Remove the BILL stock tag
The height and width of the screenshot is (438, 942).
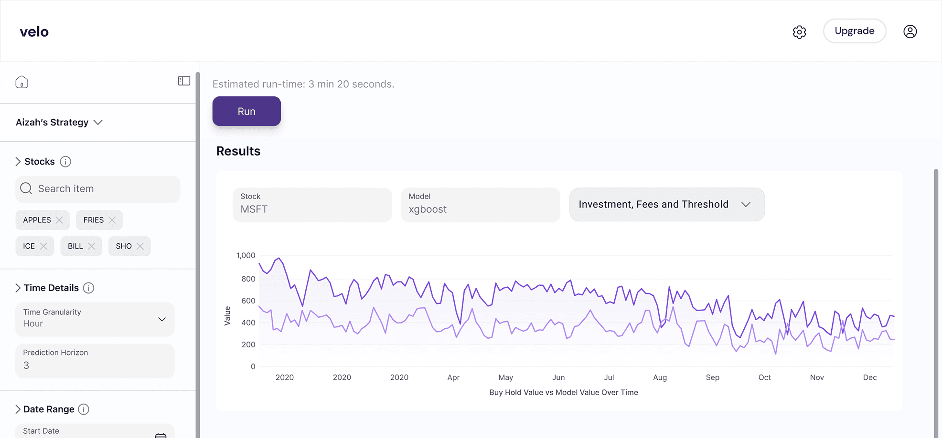pos(92,246)
